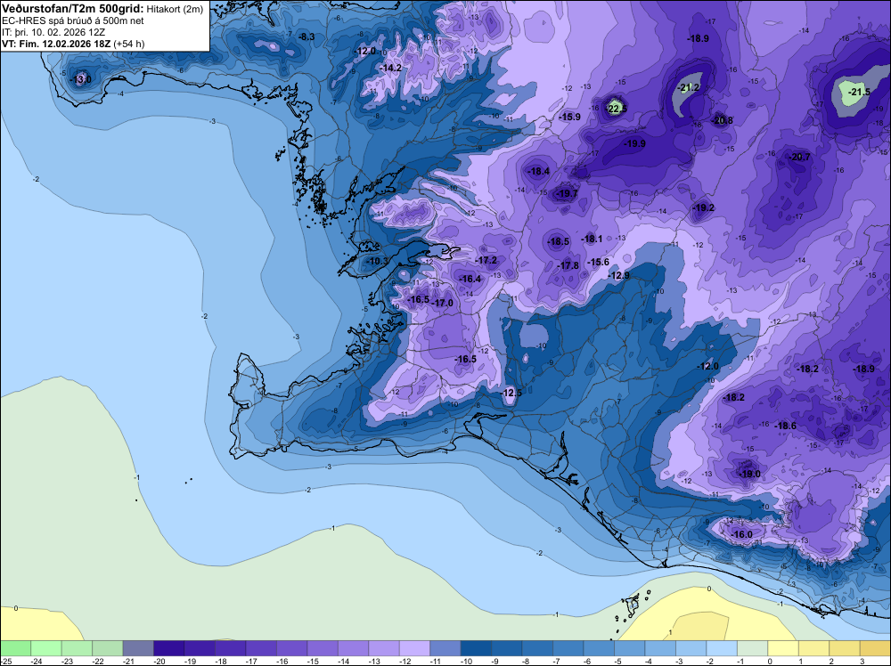Click the title 'Veðurstofan/T2m 500grid:'
This screenshot has height=666, width=891.
point(73,9)
